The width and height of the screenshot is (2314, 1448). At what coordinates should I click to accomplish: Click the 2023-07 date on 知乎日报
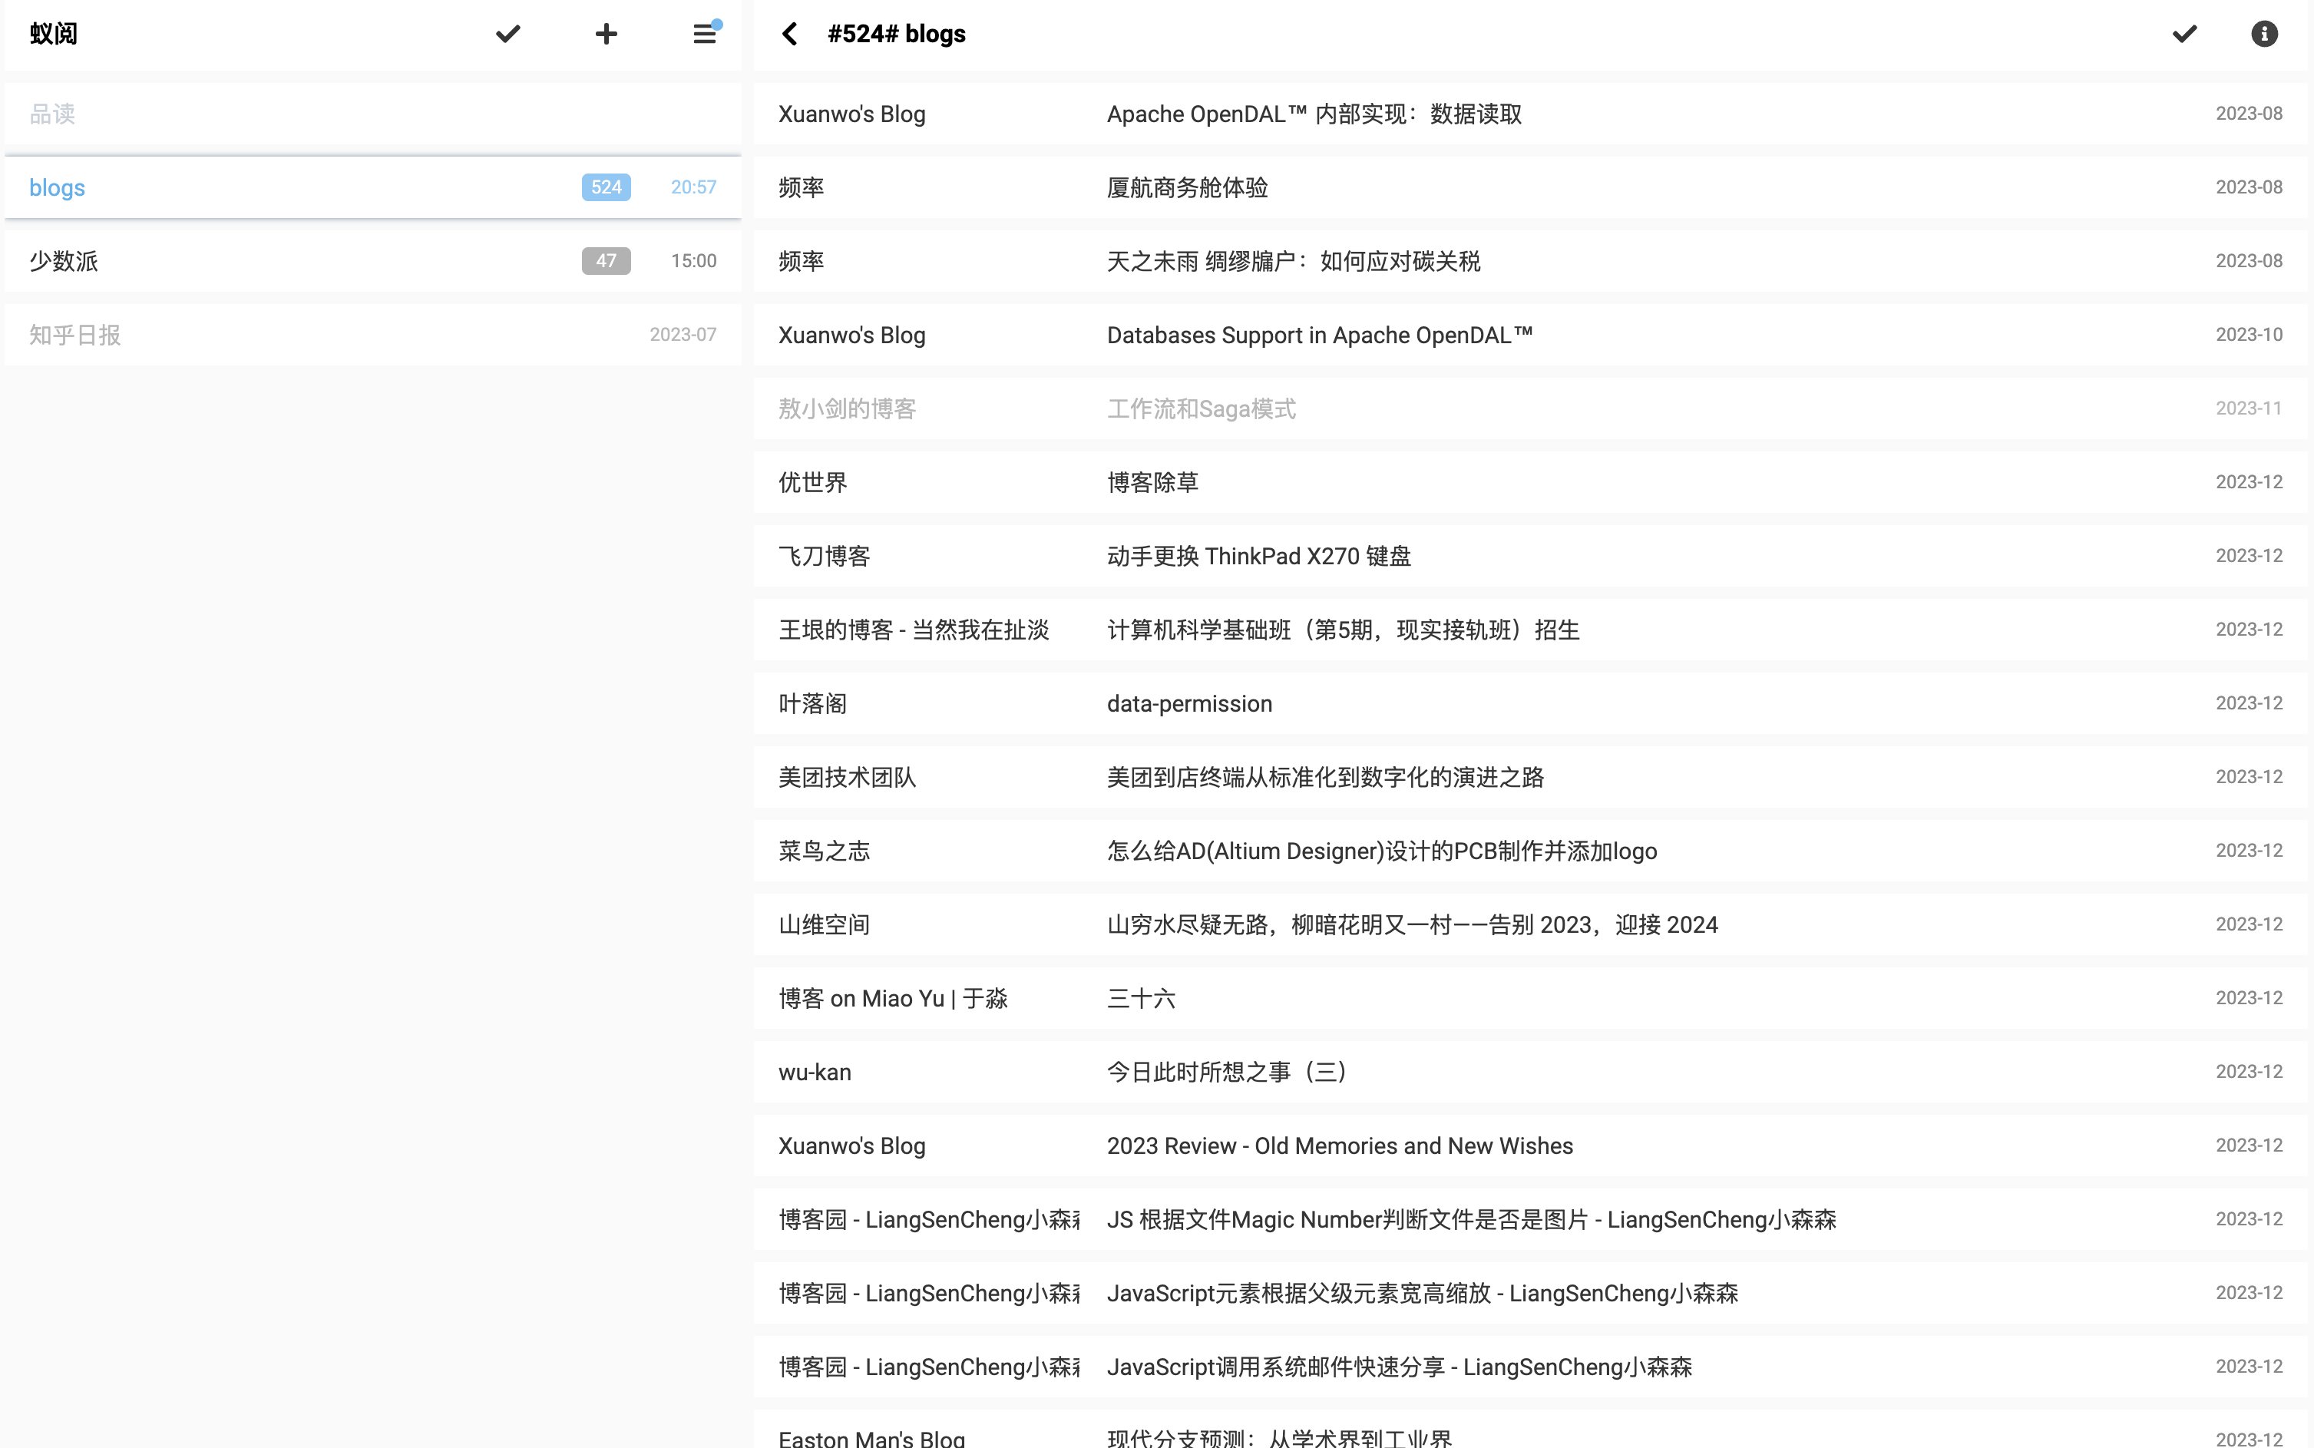683,336
